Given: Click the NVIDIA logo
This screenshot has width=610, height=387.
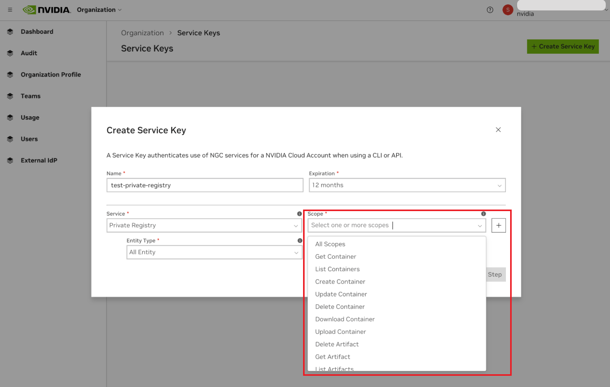Looking at the screenshot, I should [46, 10].
